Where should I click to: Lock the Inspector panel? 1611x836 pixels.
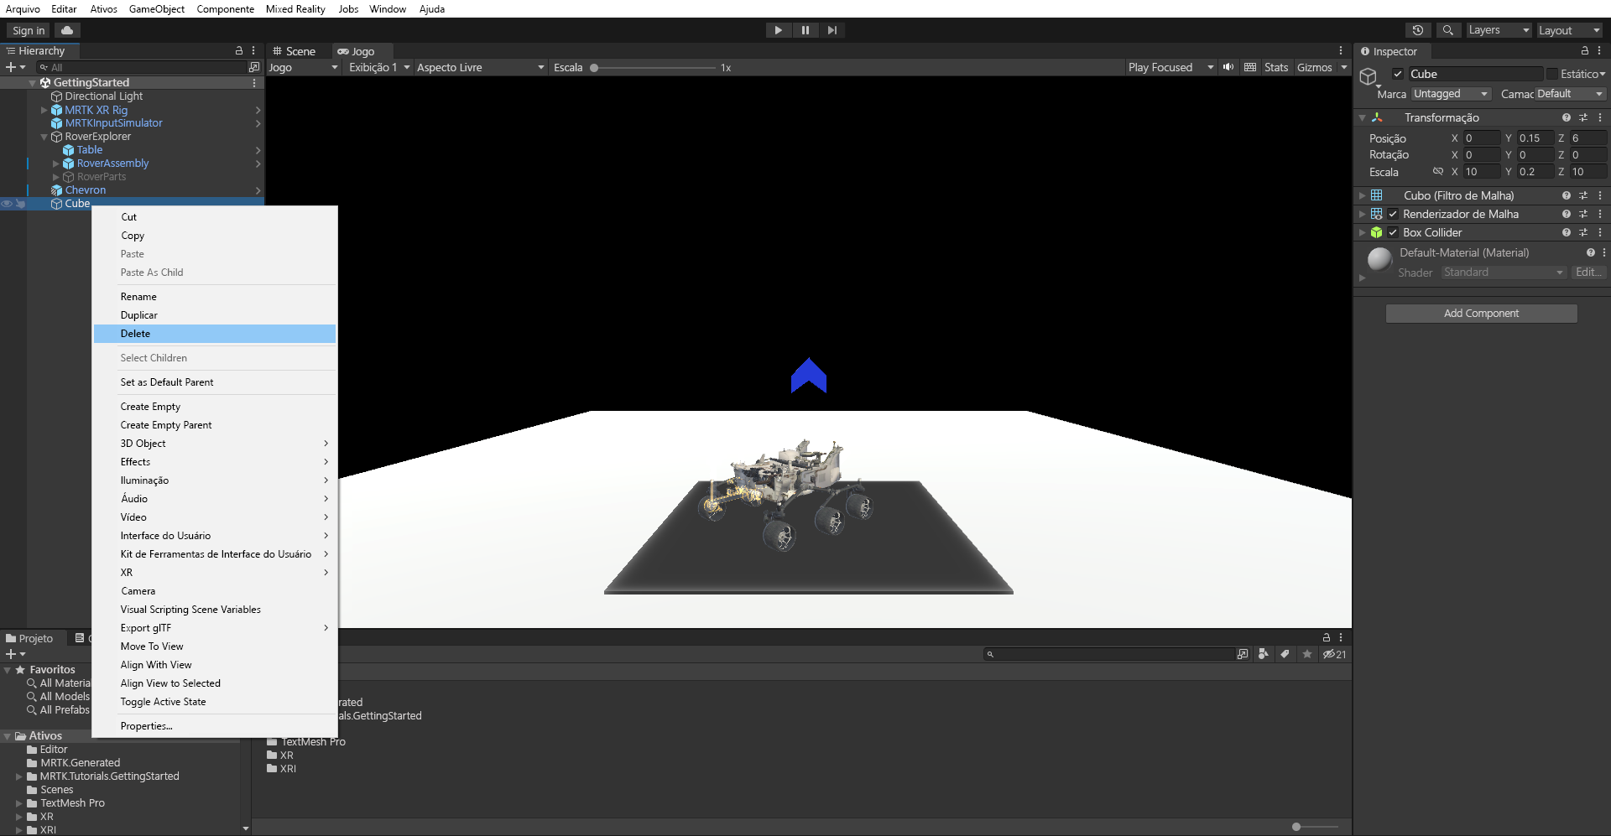1585,51
